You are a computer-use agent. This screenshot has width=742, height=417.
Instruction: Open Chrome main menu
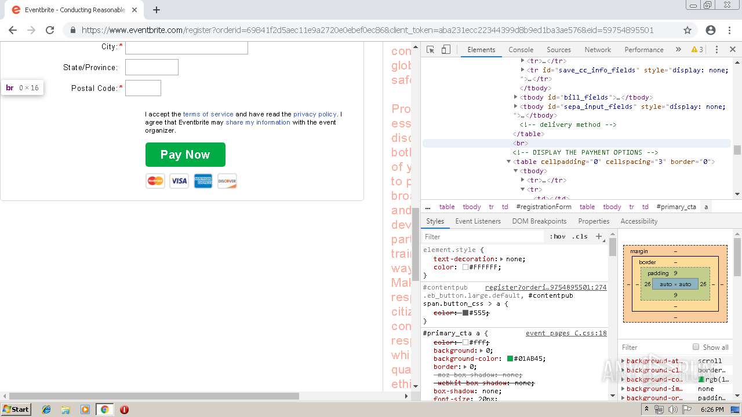[730, 30]
